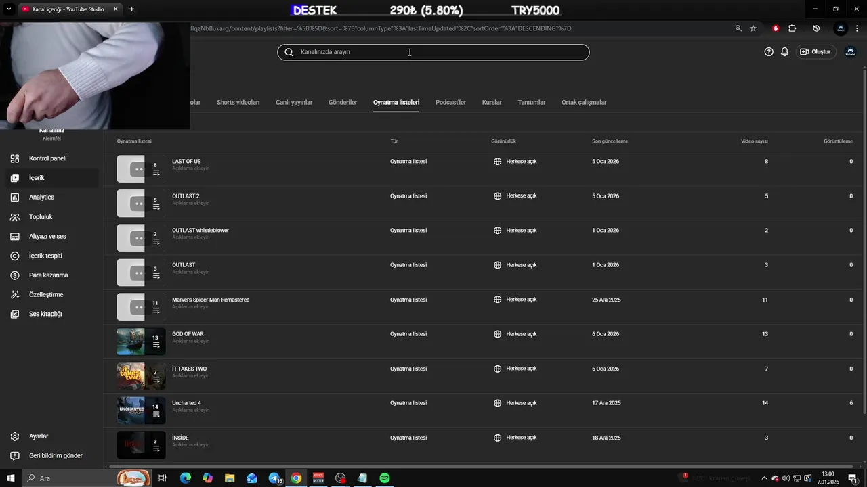The height and width of the screenshot is (487, 867).
Task: Open the Para kazanma section
Action: pyautogui.click(x=47, y=275)
